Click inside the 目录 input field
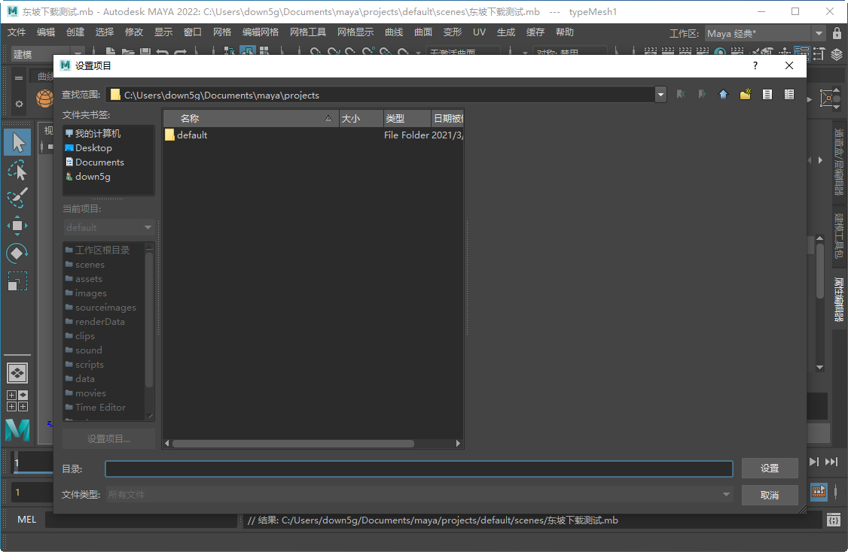Screen dimensions: 848x552 pos(419,469)
